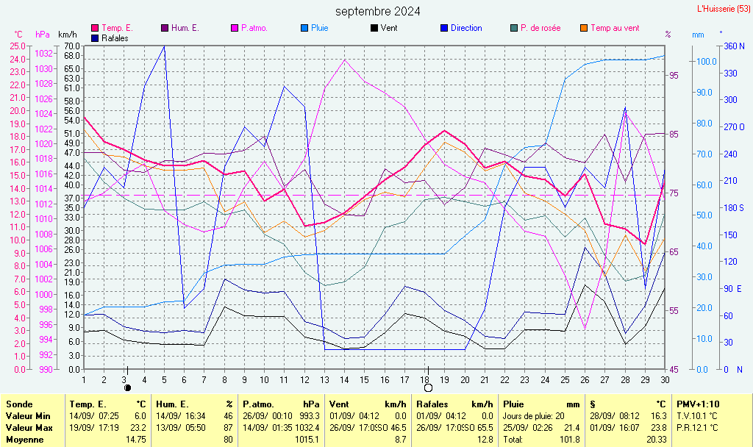Click the '100.0' rain axis value
Screen dimensions: 753x447
707,62
